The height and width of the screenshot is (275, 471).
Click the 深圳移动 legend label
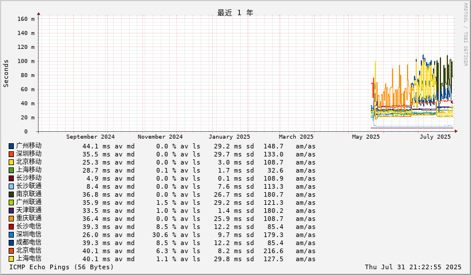pyautogui.click(x=29, y=154)
